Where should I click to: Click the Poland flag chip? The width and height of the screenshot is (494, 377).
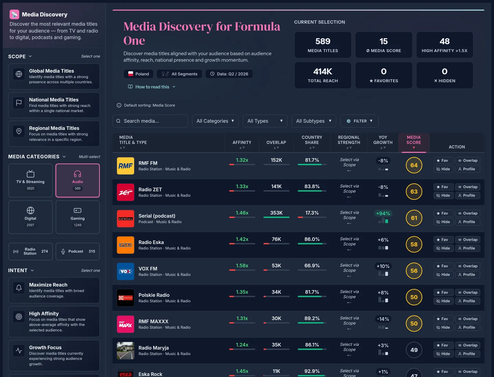pos(139,74)
